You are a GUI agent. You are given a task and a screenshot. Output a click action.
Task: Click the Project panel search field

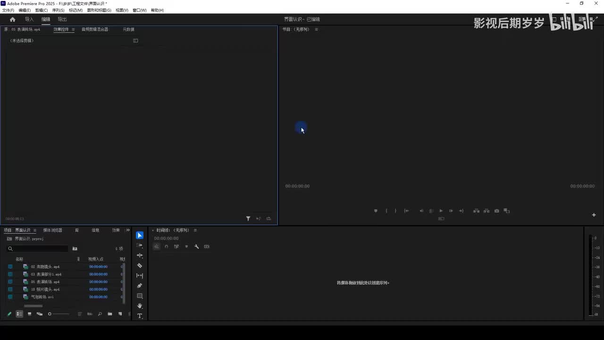[x=38, y=248]
